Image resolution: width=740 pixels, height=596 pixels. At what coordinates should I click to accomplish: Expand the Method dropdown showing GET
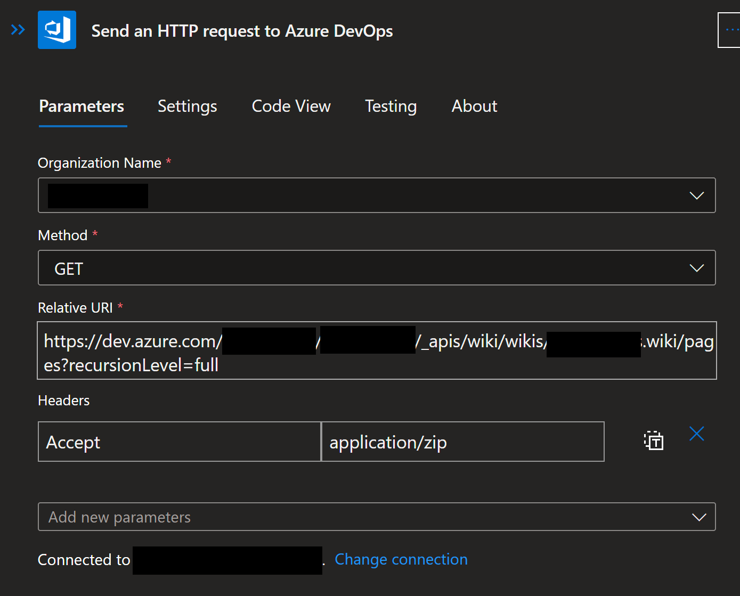coord(696,268)
